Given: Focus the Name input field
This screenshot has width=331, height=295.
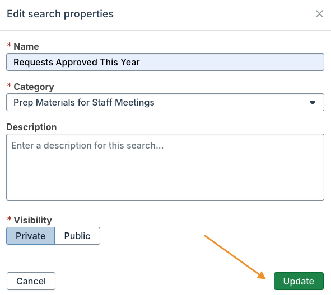Looking at the screenshot, I should 165,62.
